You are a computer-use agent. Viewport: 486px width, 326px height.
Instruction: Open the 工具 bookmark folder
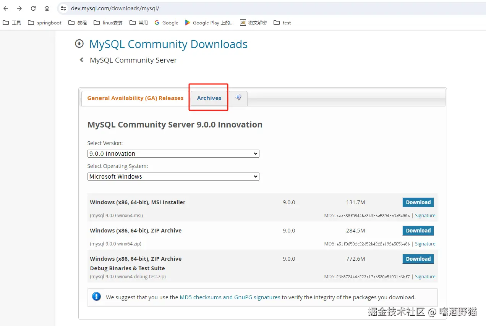12,23
